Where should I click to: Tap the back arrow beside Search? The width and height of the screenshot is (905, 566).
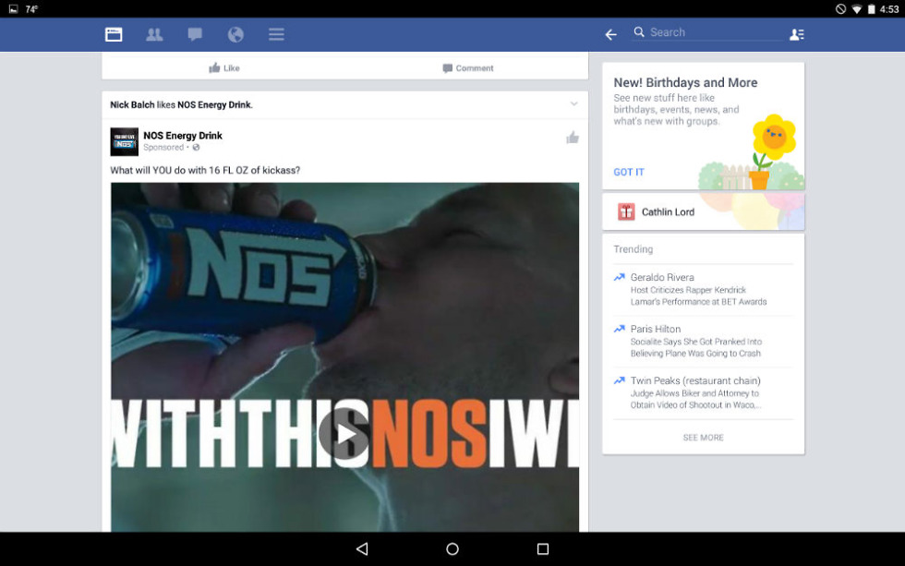610,34
